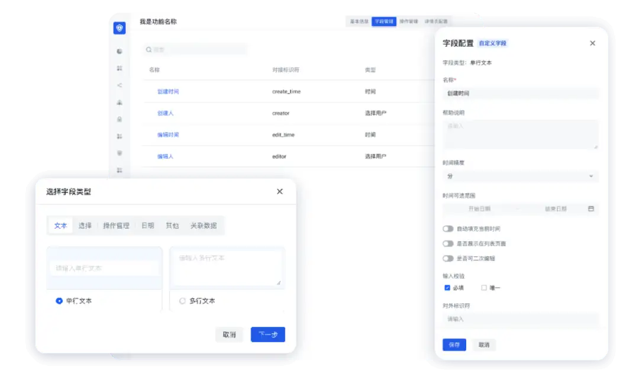The width and height of the screenshot is (639, 373).
Task: Open the 创建人 field link
Action: [x=165, y=113]
